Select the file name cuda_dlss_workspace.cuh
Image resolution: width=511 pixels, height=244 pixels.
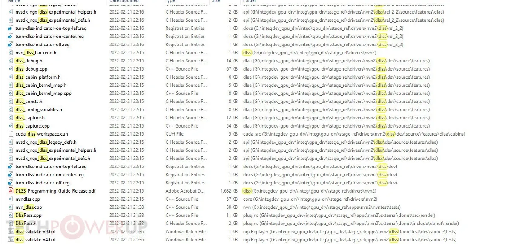click(x=41, y=134)
